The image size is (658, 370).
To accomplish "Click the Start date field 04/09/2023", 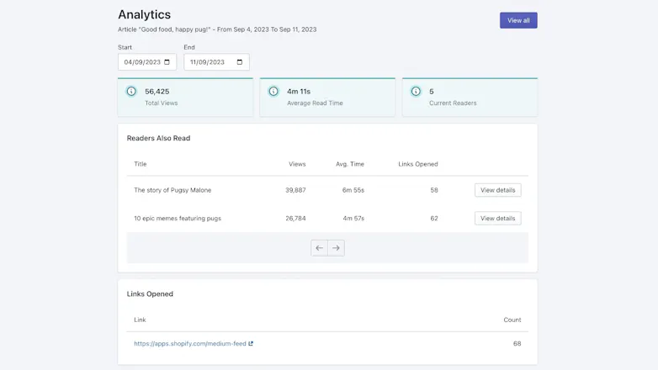I will (x=147, y=62).
